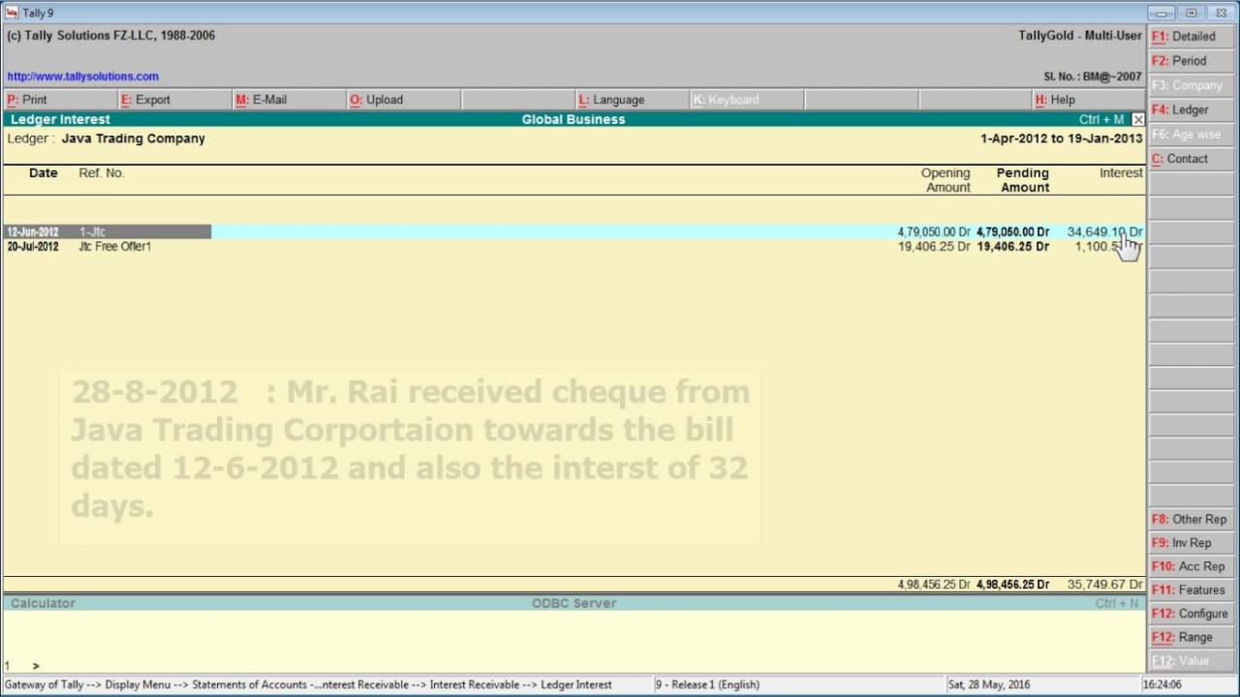
Task: Click the Global Business company title
Action: pyautogui.click(x=573, y=119)
